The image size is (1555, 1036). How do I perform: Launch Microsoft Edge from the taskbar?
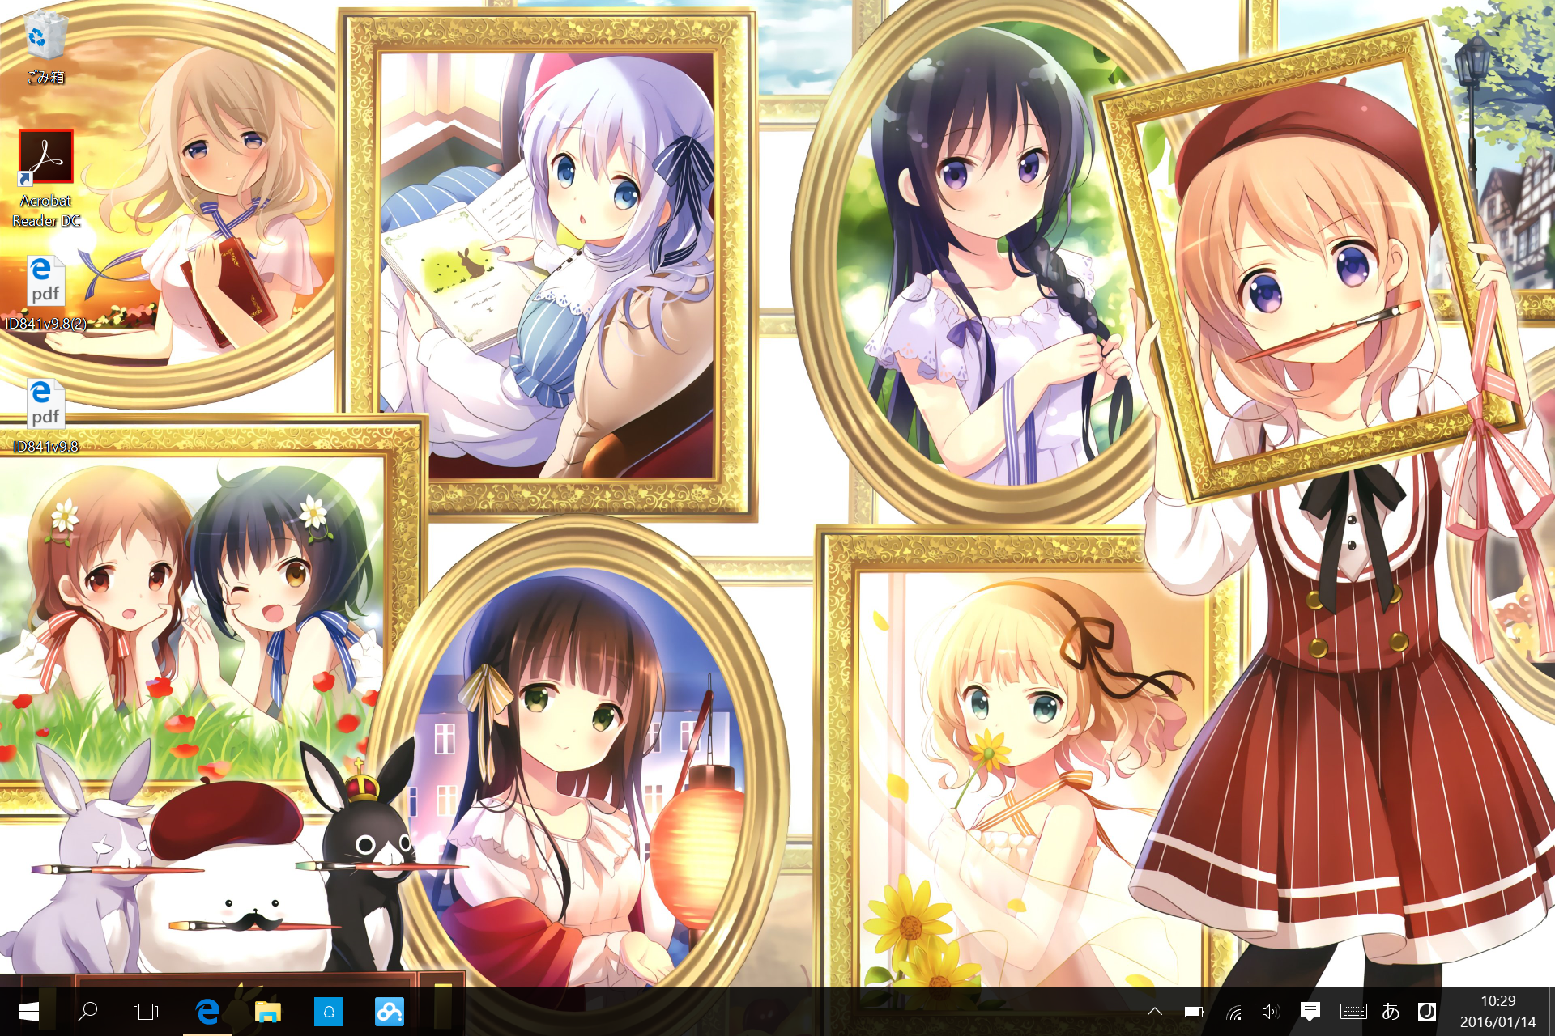[207, 1012]
